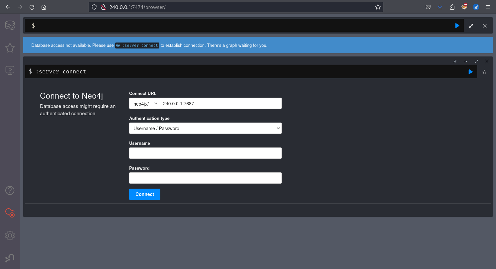Image resolution: width=496 pixels, height=269 pixels.
Task: Open the Database Information sidebar icon
Action: [x=10, y=26]
